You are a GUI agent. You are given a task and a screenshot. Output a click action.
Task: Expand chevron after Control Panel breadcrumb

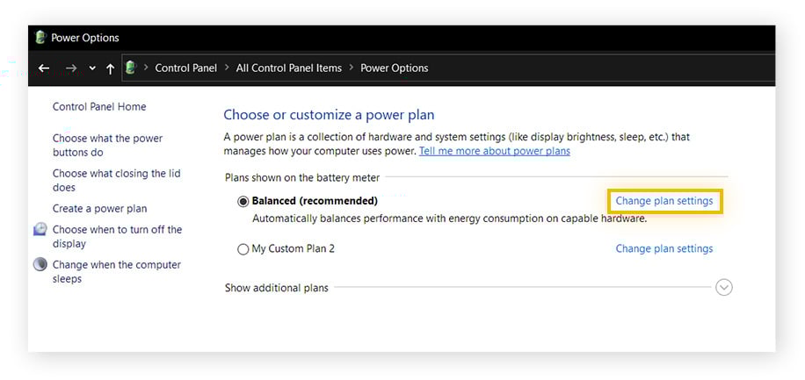tap(227, 68)
